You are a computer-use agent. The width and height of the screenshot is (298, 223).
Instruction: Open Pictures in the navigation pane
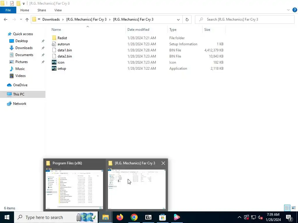22,62
